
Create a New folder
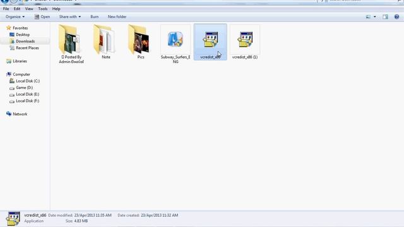[x=117, y=17]
